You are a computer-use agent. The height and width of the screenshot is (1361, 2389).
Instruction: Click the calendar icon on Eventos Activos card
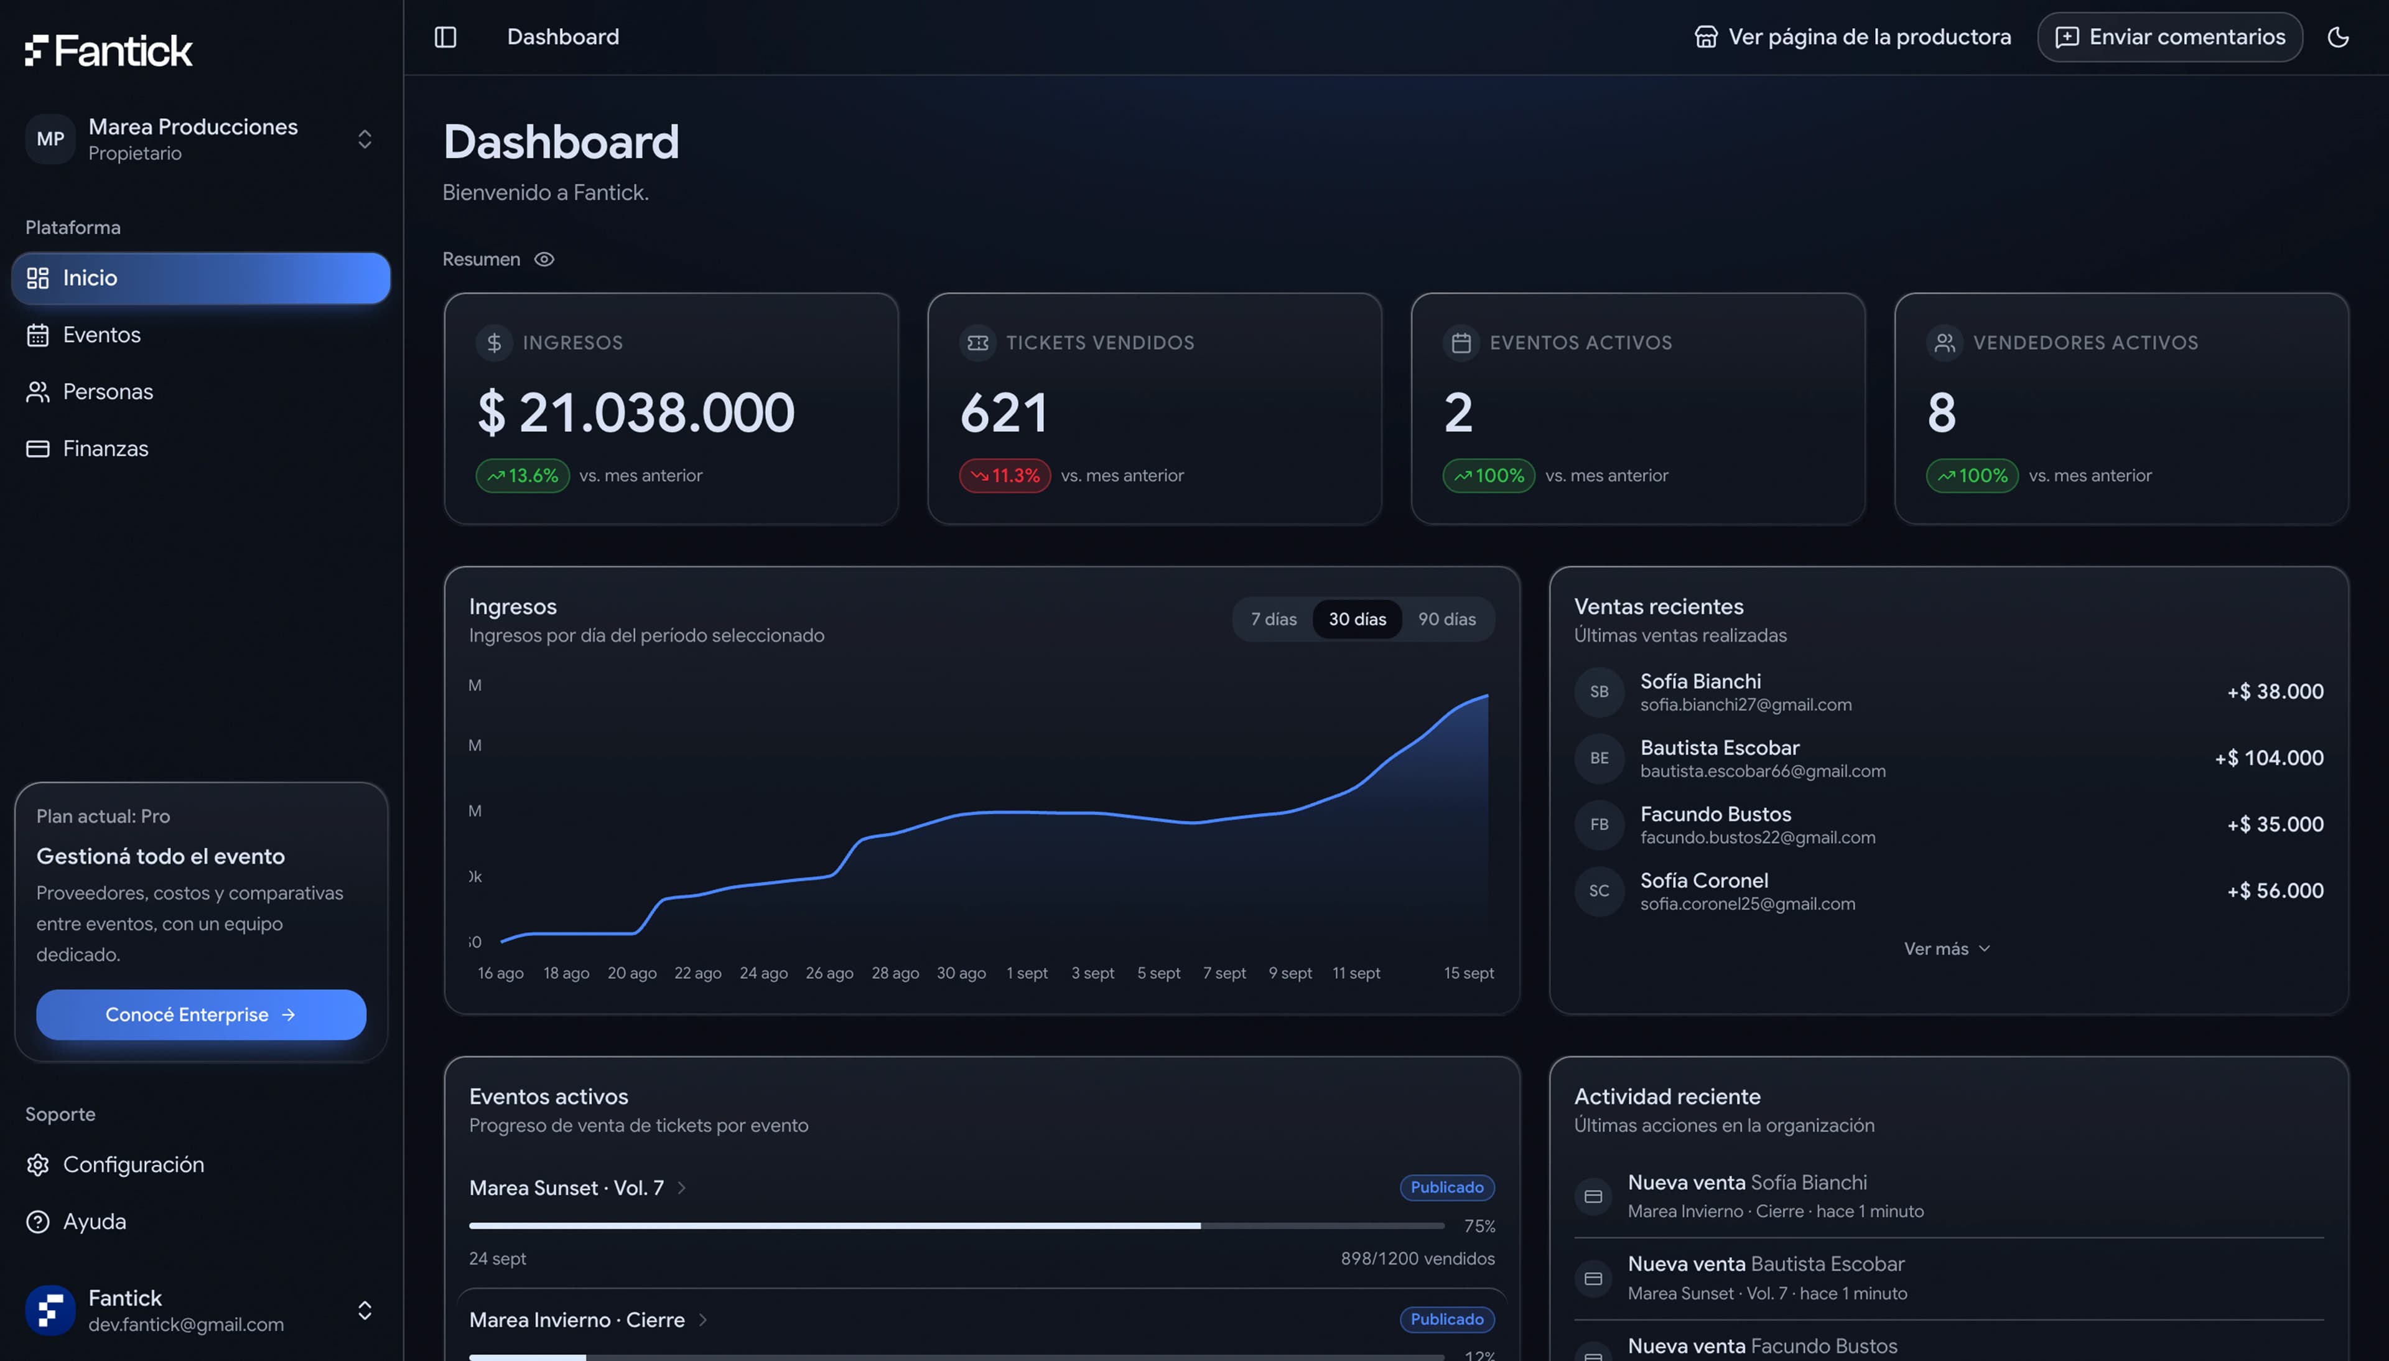point(1461,343)
